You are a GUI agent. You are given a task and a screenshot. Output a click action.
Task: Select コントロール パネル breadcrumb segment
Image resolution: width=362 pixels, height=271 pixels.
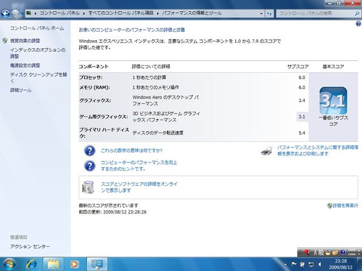59,13
